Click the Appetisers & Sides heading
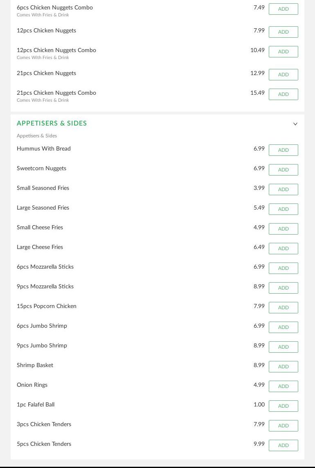The width and height of the screenshot is (315, 468). click(52, 123)
